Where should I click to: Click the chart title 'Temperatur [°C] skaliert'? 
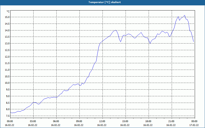point(105,2)
